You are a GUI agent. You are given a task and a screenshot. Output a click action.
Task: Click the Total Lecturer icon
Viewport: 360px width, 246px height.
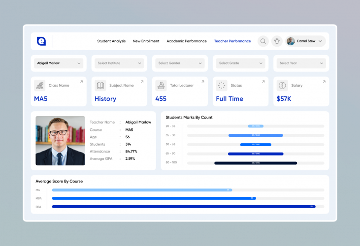tap(161, 86)
